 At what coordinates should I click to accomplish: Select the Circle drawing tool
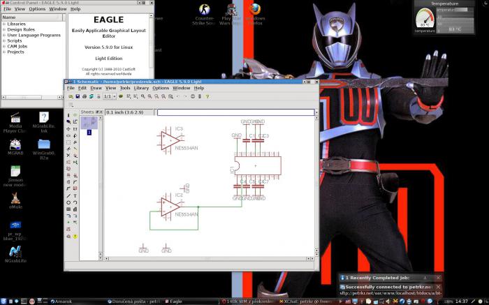pyautogui.click(x=68, y=202)
